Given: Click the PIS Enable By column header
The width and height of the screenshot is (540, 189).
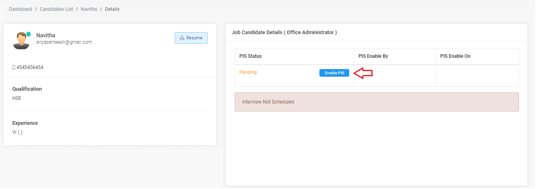Looking at the screenshot, I should click(x=373, y=56).
